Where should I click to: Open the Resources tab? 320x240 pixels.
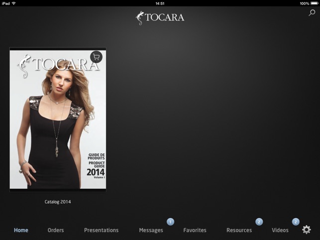pyautogui.click(x=239, y=230)
